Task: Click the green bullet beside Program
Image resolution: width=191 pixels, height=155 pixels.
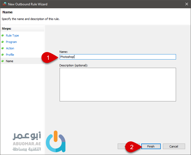Action: [3, 42]
